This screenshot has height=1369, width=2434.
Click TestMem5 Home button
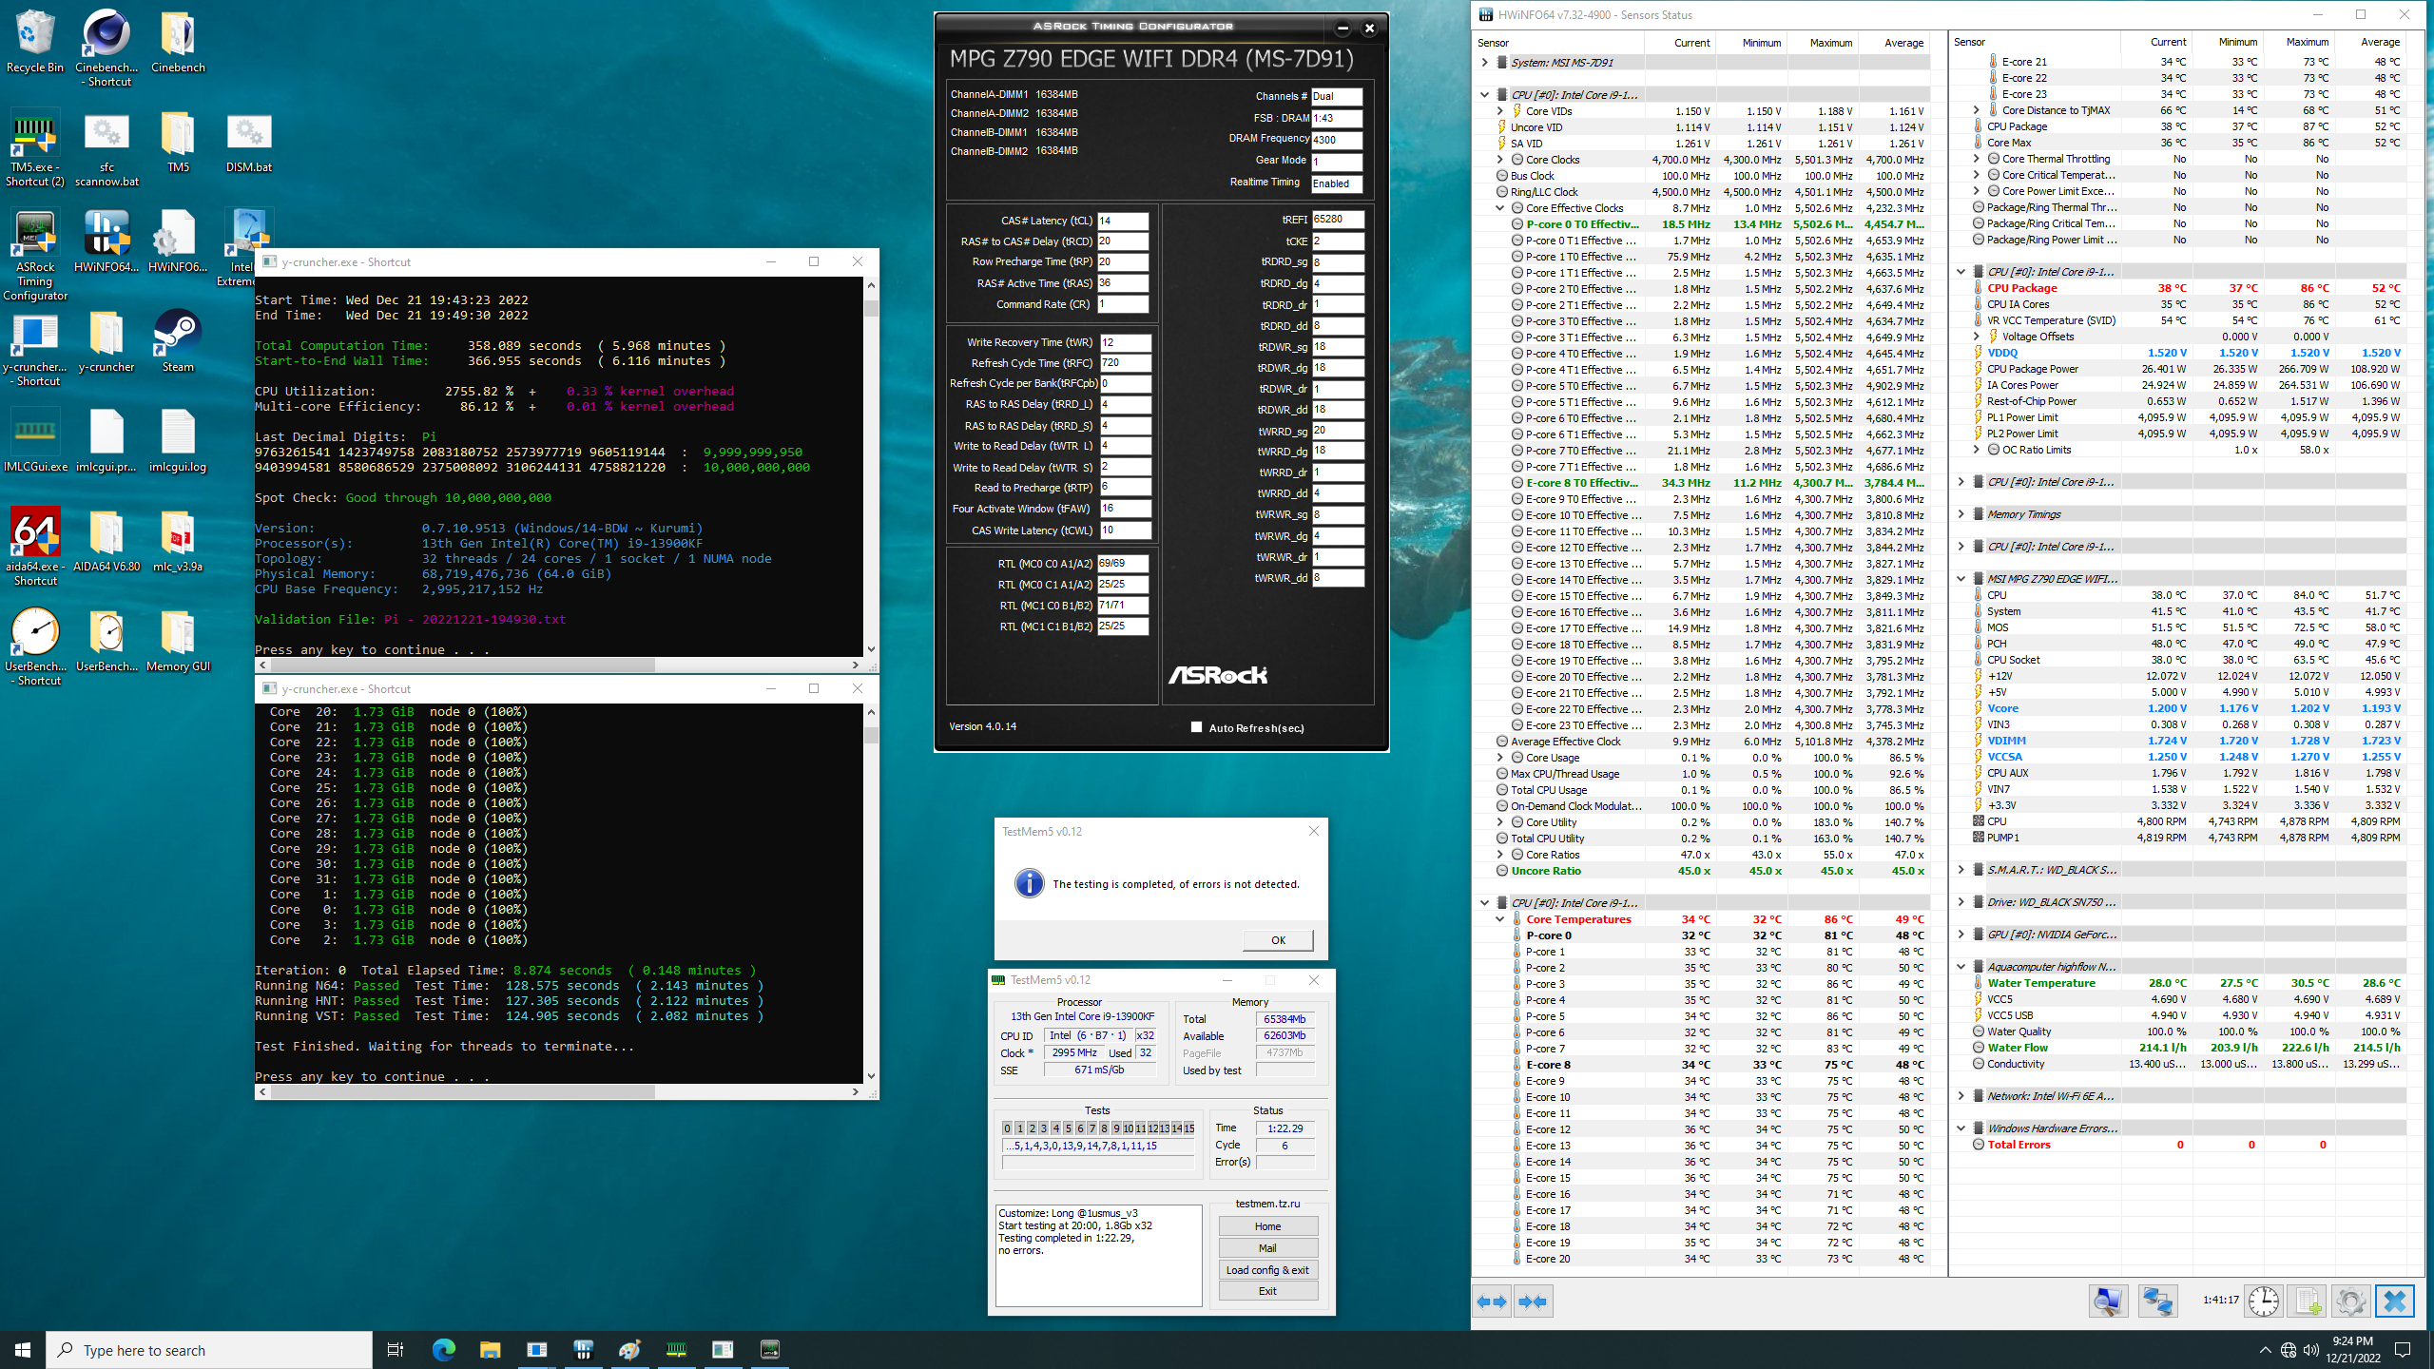pos(1267,1226)
